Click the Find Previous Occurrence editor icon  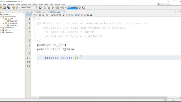point(55,15)
